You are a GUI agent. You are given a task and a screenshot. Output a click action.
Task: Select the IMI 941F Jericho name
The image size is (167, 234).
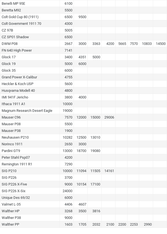coord(15,97)
